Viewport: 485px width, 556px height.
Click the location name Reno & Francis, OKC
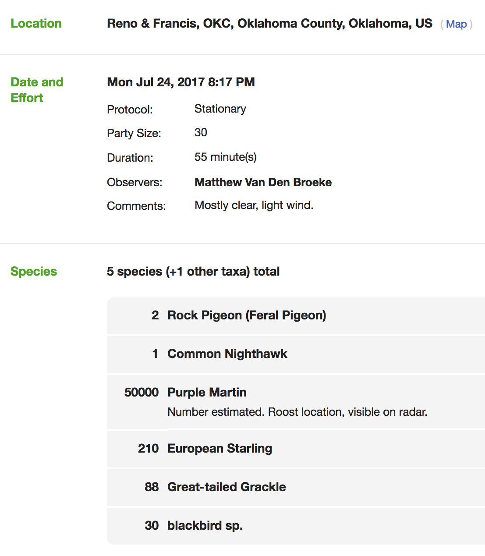(x=269, y=23)
